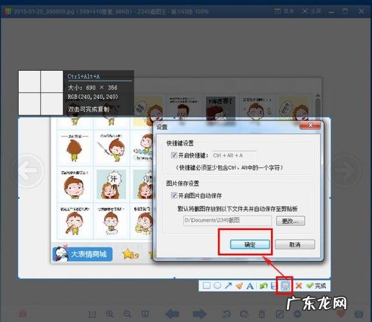Viewport: 372px width, 322px height.
Task: Toggle 开启图片自动保存 checkbox
Action: pyautogui.click(x=174, y=195)
